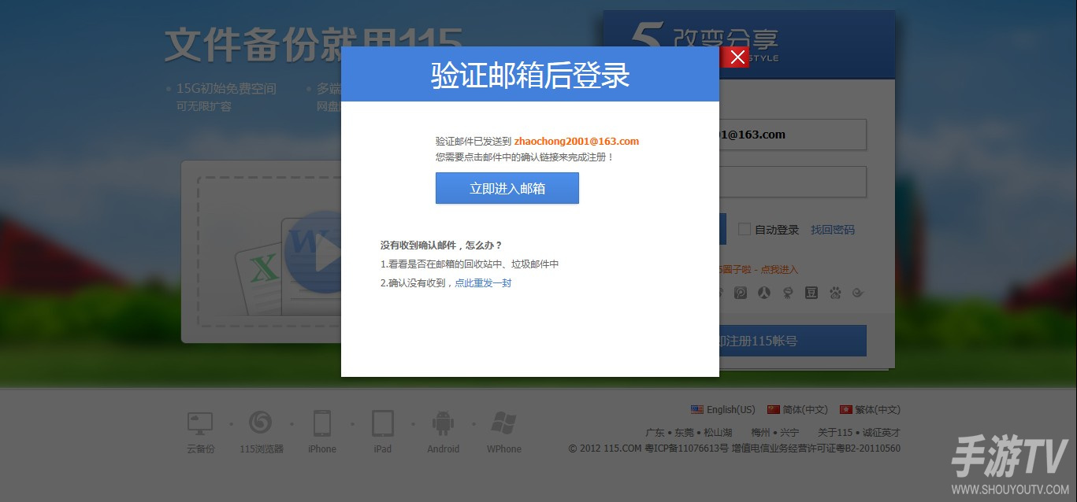Click the 点此重发一封 resend link
This screenshot has width=1077, height=502.
point(483,283)
